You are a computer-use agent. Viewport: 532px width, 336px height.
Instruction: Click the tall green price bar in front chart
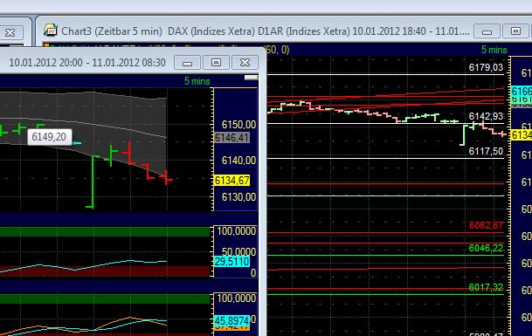pyautogui.click(x=93, y=182)
